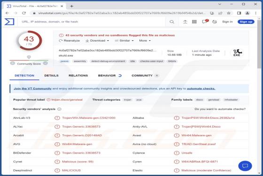
Task: Vote down on Community Score
Action: pyautogui.click(x=13, y=63)
